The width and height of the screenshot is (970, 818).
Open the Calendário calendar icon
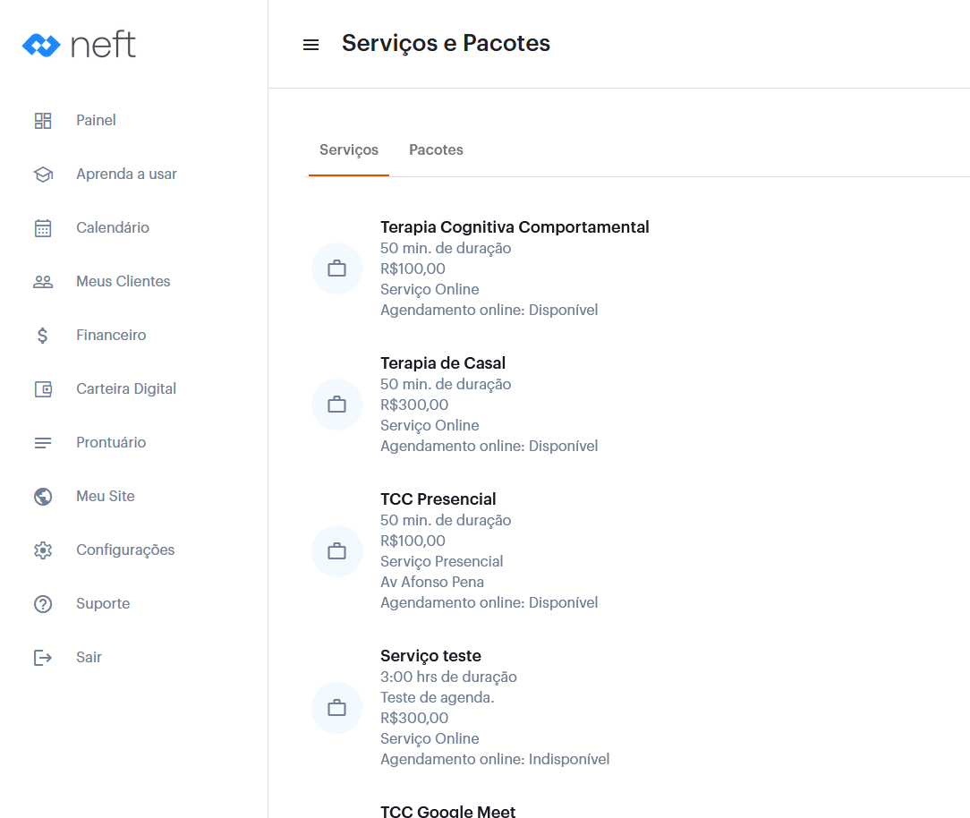(x=43, y=228)
